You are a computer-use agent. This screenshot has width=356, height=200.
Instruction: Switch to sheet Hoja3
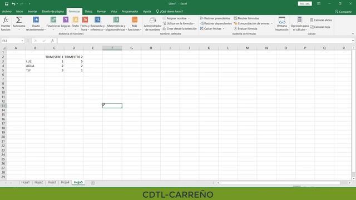(52, 182)
